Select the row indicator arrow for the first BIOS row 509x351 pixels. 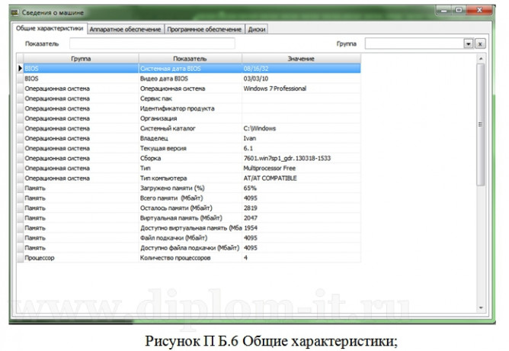20,69
